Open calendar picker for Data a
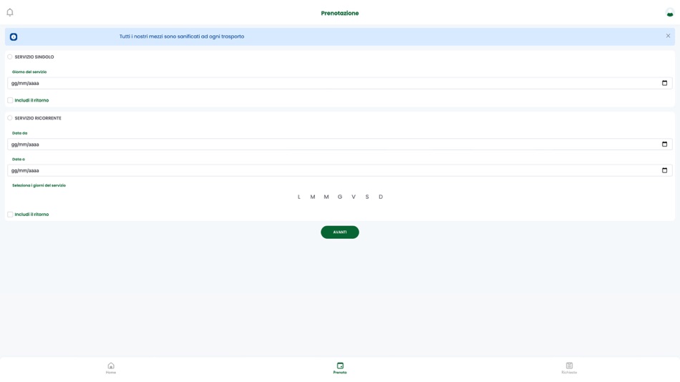The height and width of the screenshot is (382, 680). [x=664, y=170]
